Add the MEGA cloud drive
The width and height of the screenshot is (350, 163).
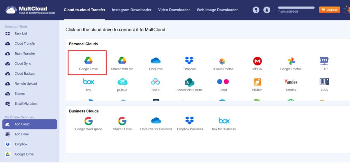click(257, 61)
